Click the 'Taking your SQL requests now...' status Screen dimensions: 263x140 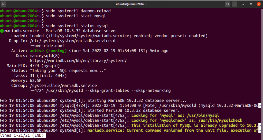click(68, 71)
